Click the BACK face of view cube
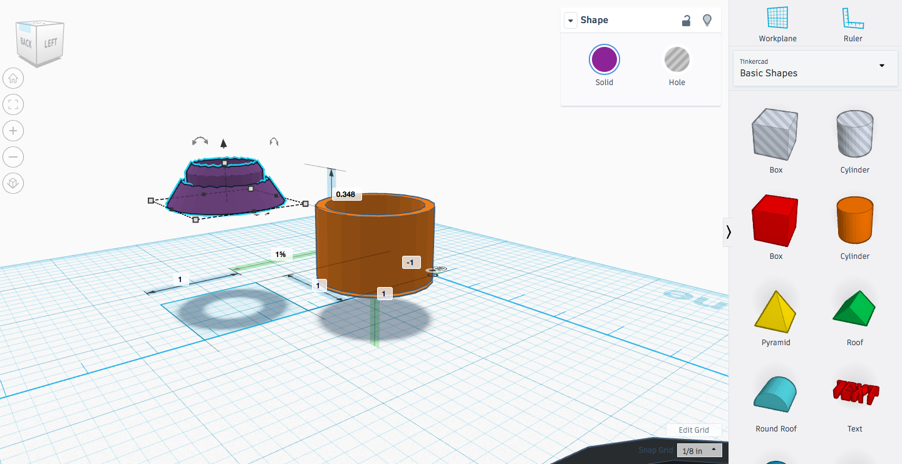This screenshot has width=902, height=464. 26,43
